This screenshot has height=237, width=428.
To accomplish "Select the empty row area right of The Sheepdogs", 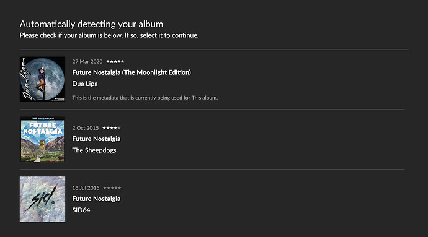I will pyautogui.click(x=262, y=139).
